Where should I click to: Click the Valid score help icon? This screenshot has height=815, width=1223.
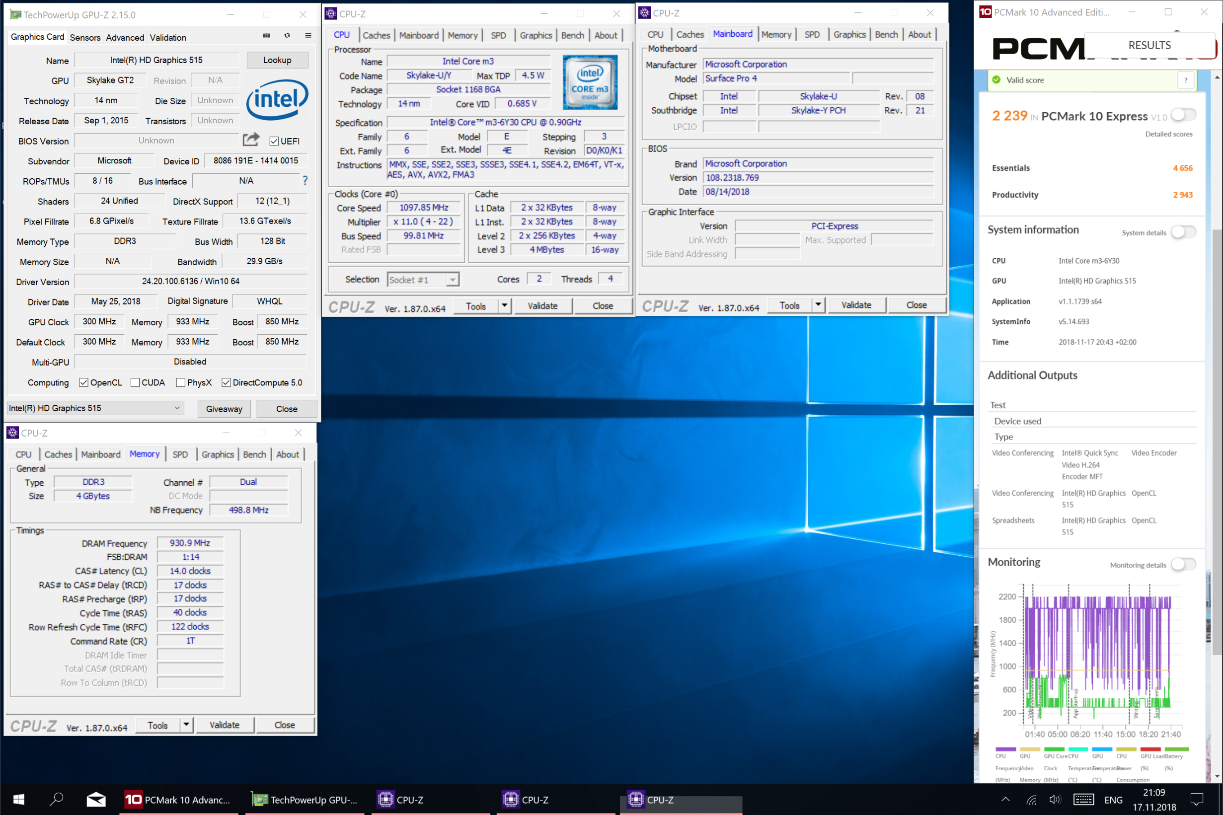coord(1186,80)
